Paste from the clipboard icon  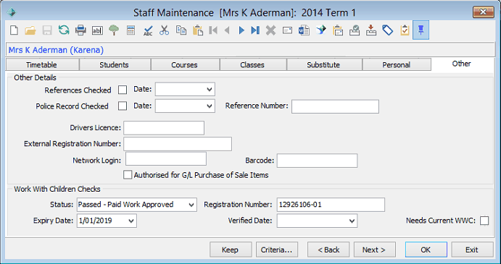click(198, 30)
